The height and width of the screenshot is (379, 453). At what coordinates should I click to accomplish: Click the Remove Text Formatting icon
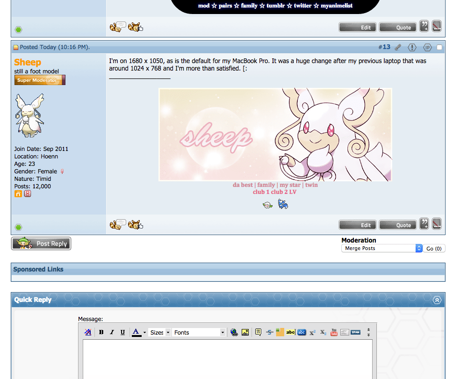88,332
